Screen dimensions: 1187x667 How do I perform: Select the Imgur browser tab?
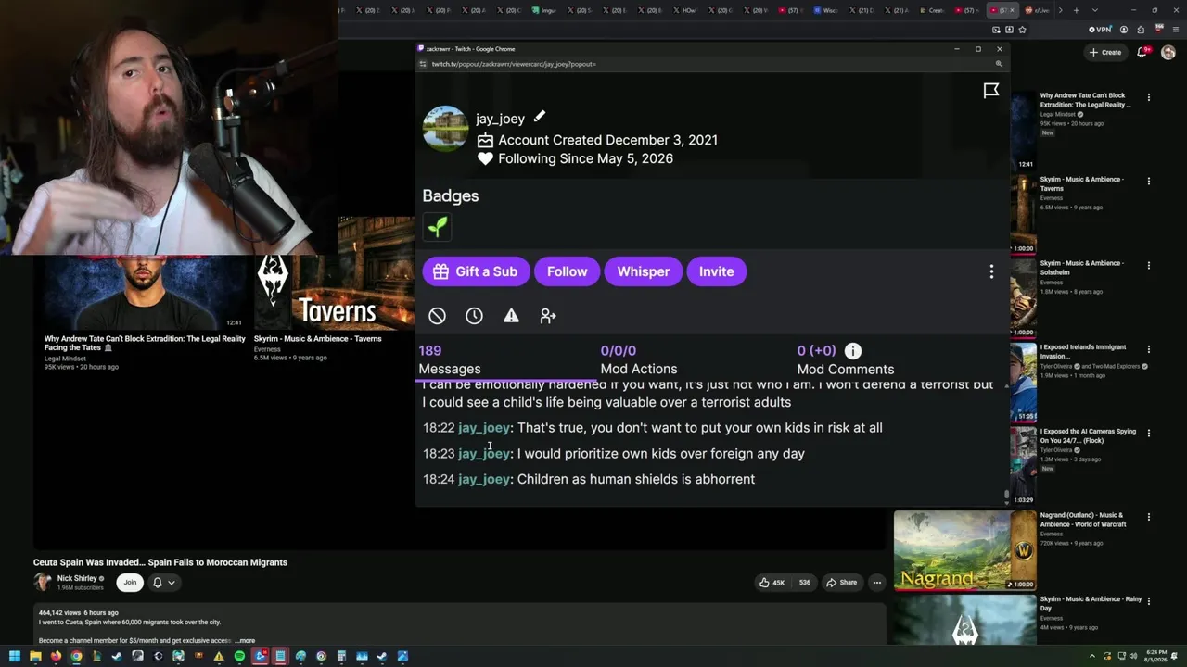click(x=542, y=10)
